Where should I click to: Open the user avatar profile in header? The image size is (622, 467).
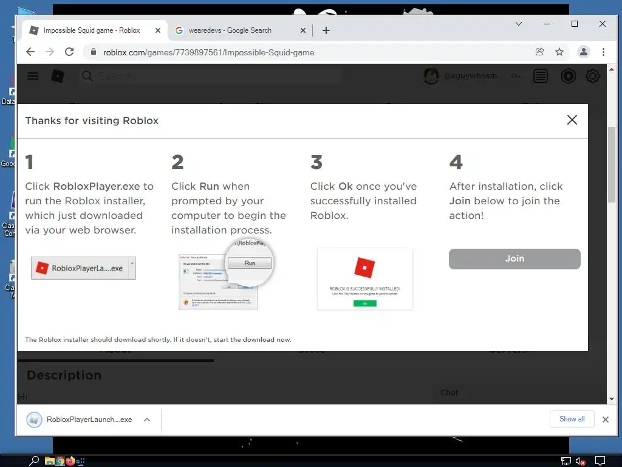(431, 76)
